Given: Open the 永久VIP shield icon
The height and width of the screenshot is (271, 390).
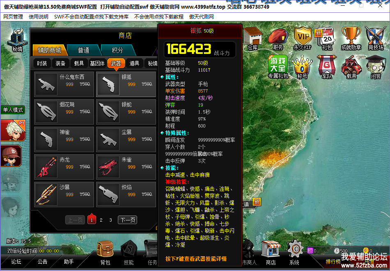Looking at the screenshot, I should 303,38.
